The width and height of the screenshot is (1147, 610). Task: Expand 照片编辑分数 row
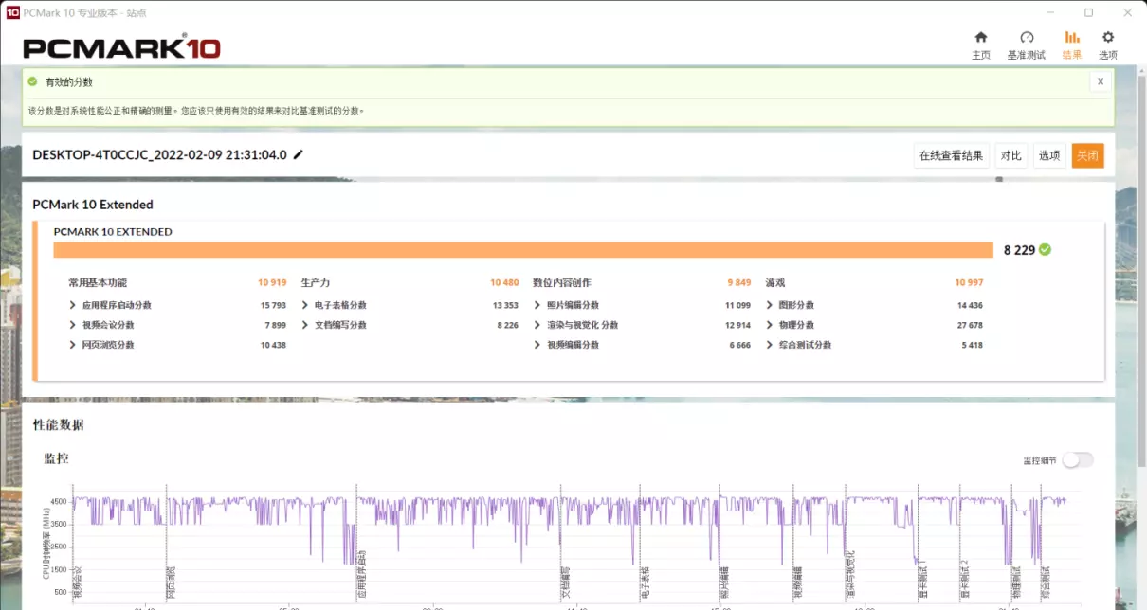[537, 305]
